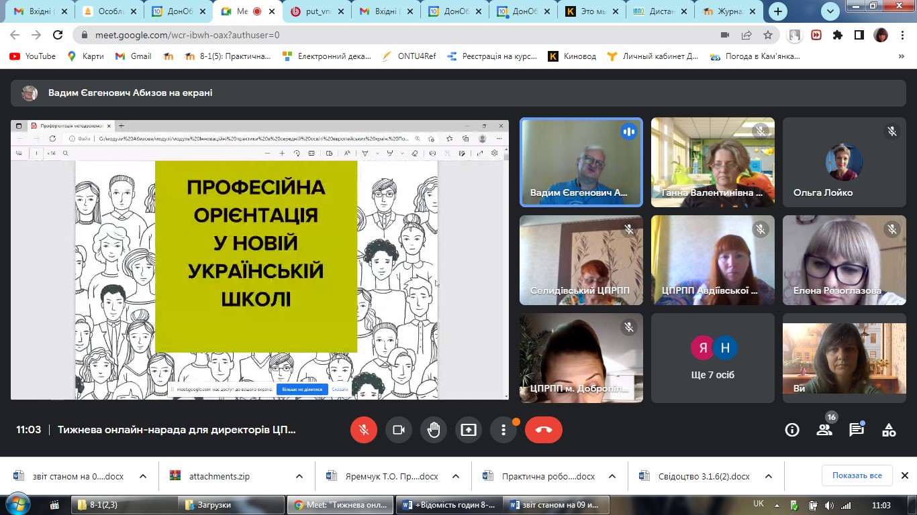
Task: Open a new browser tab
Action: click(x=778, y=11)
